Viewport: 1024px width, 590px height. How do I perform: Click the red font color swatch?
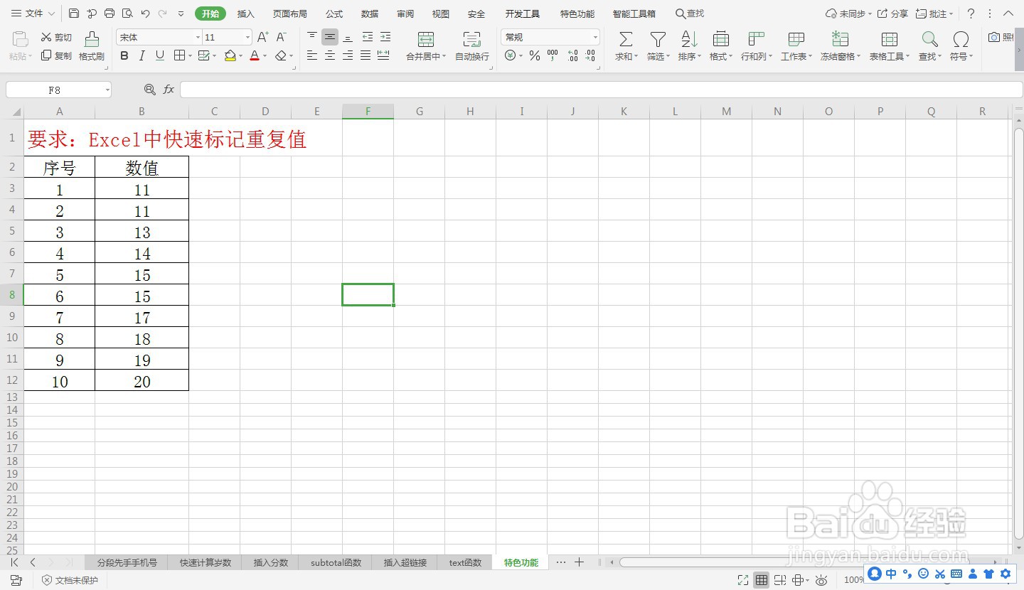coord(255,55)
